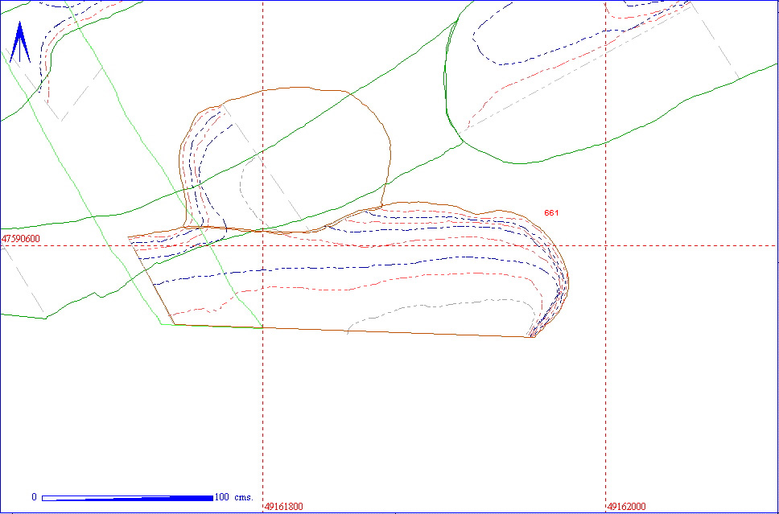Click the red 661 elevation label

551,213
